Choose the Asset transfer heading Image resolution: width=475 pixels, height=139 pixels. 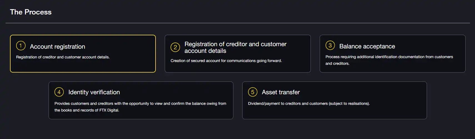tap(281, 92)
